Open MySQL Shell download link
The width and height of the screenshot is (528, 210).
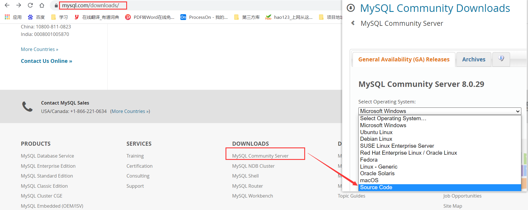245,176
